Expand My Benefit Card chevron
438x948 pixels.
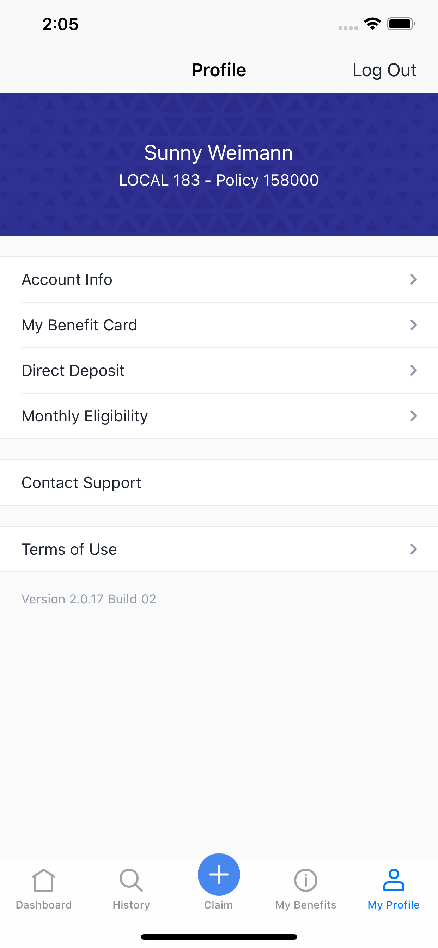pyautogui.click(x=413, y=325)
